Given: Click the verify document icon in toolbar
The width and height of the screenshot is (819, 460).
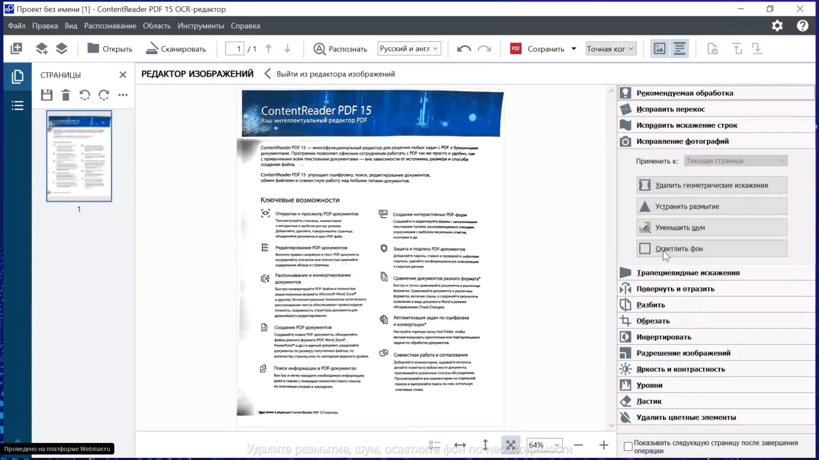Looking at the screenshot, I should tap(712, 49).
